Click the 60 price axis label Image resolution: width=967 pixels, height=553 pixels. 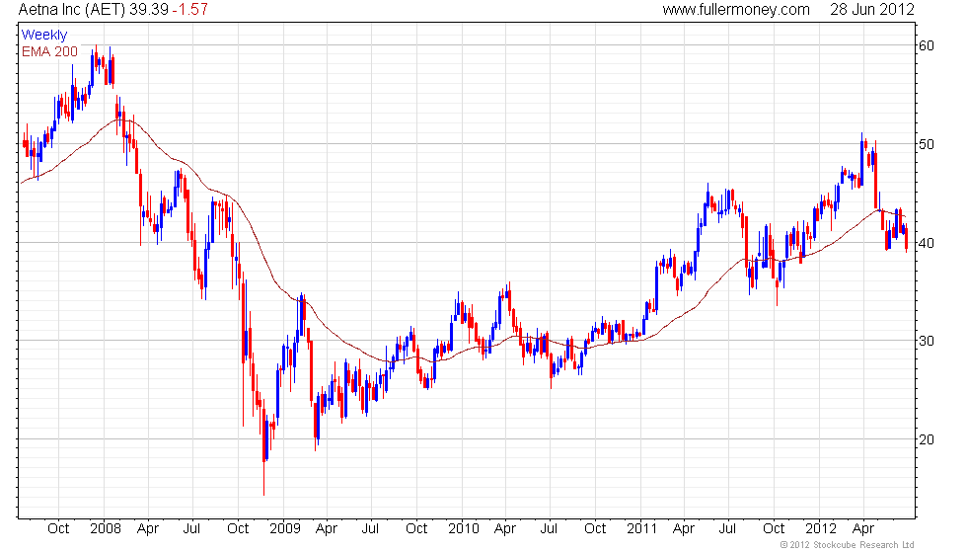(x=927, y=45)
